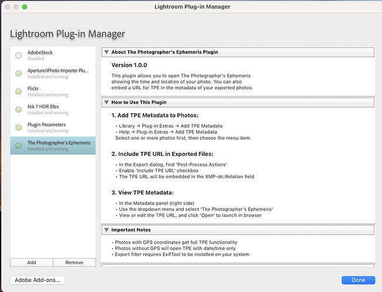Select The Photographer's Ephemeris plug-in

(x=53, y=145)
